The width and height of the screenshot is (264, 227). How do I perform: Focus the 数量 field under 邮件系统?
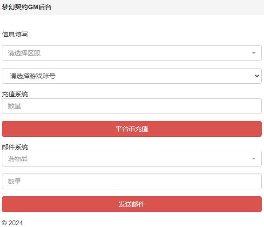(132, 181)
